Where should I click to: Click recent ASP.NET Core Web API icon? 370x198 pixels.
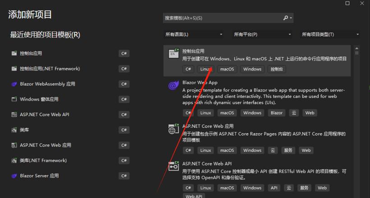14,115
